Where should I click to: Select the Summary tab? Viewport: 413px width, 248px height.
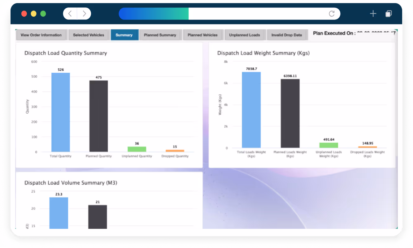pyautogui.click(x=124, y=35)
